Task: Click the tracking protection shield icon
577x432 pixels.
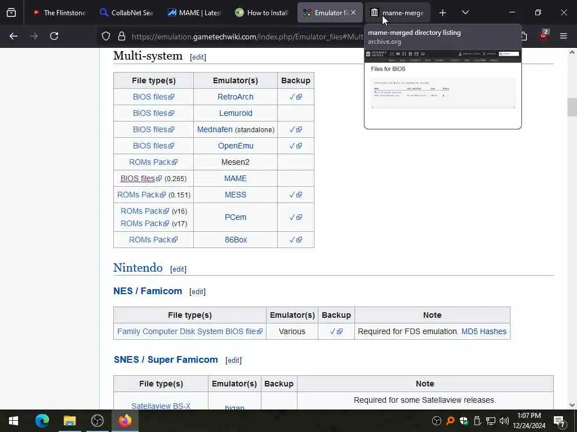Action: point(106,36)
